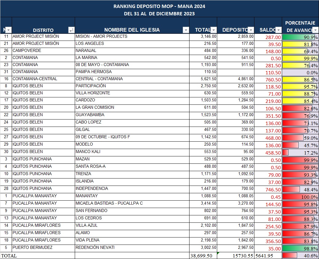This screenshot has height=259, width=319.
Task: Open the DEPOSITO column filter arrow
Action: tap(251, 30)
